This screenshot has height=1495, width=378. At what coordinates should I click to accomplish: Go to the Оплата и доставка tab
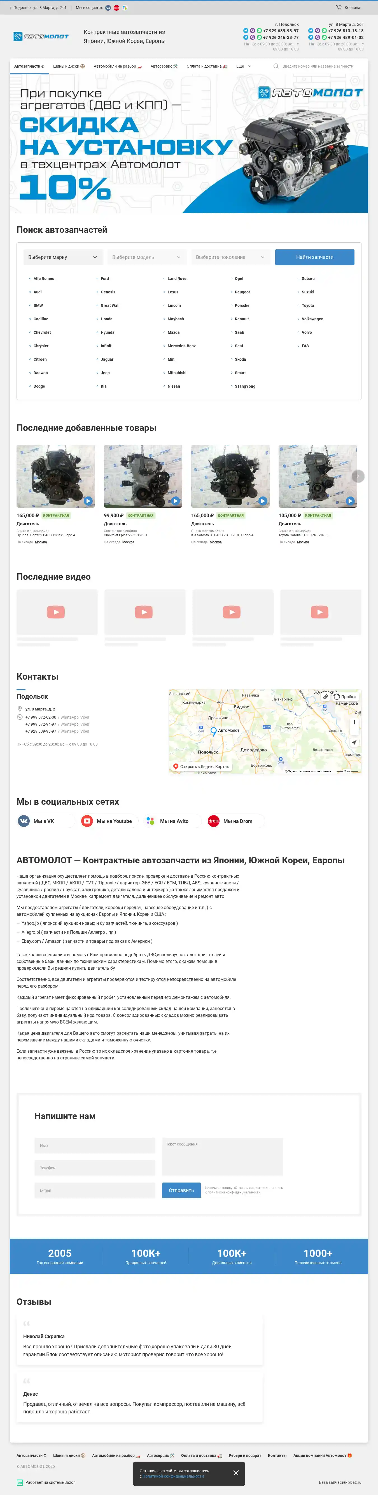(x=206, y=66)
